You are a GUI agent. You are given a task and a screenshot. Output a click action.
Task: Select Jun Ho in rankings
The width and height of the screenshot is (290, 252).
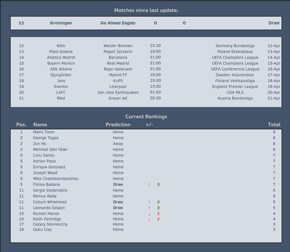coord(39,144)
